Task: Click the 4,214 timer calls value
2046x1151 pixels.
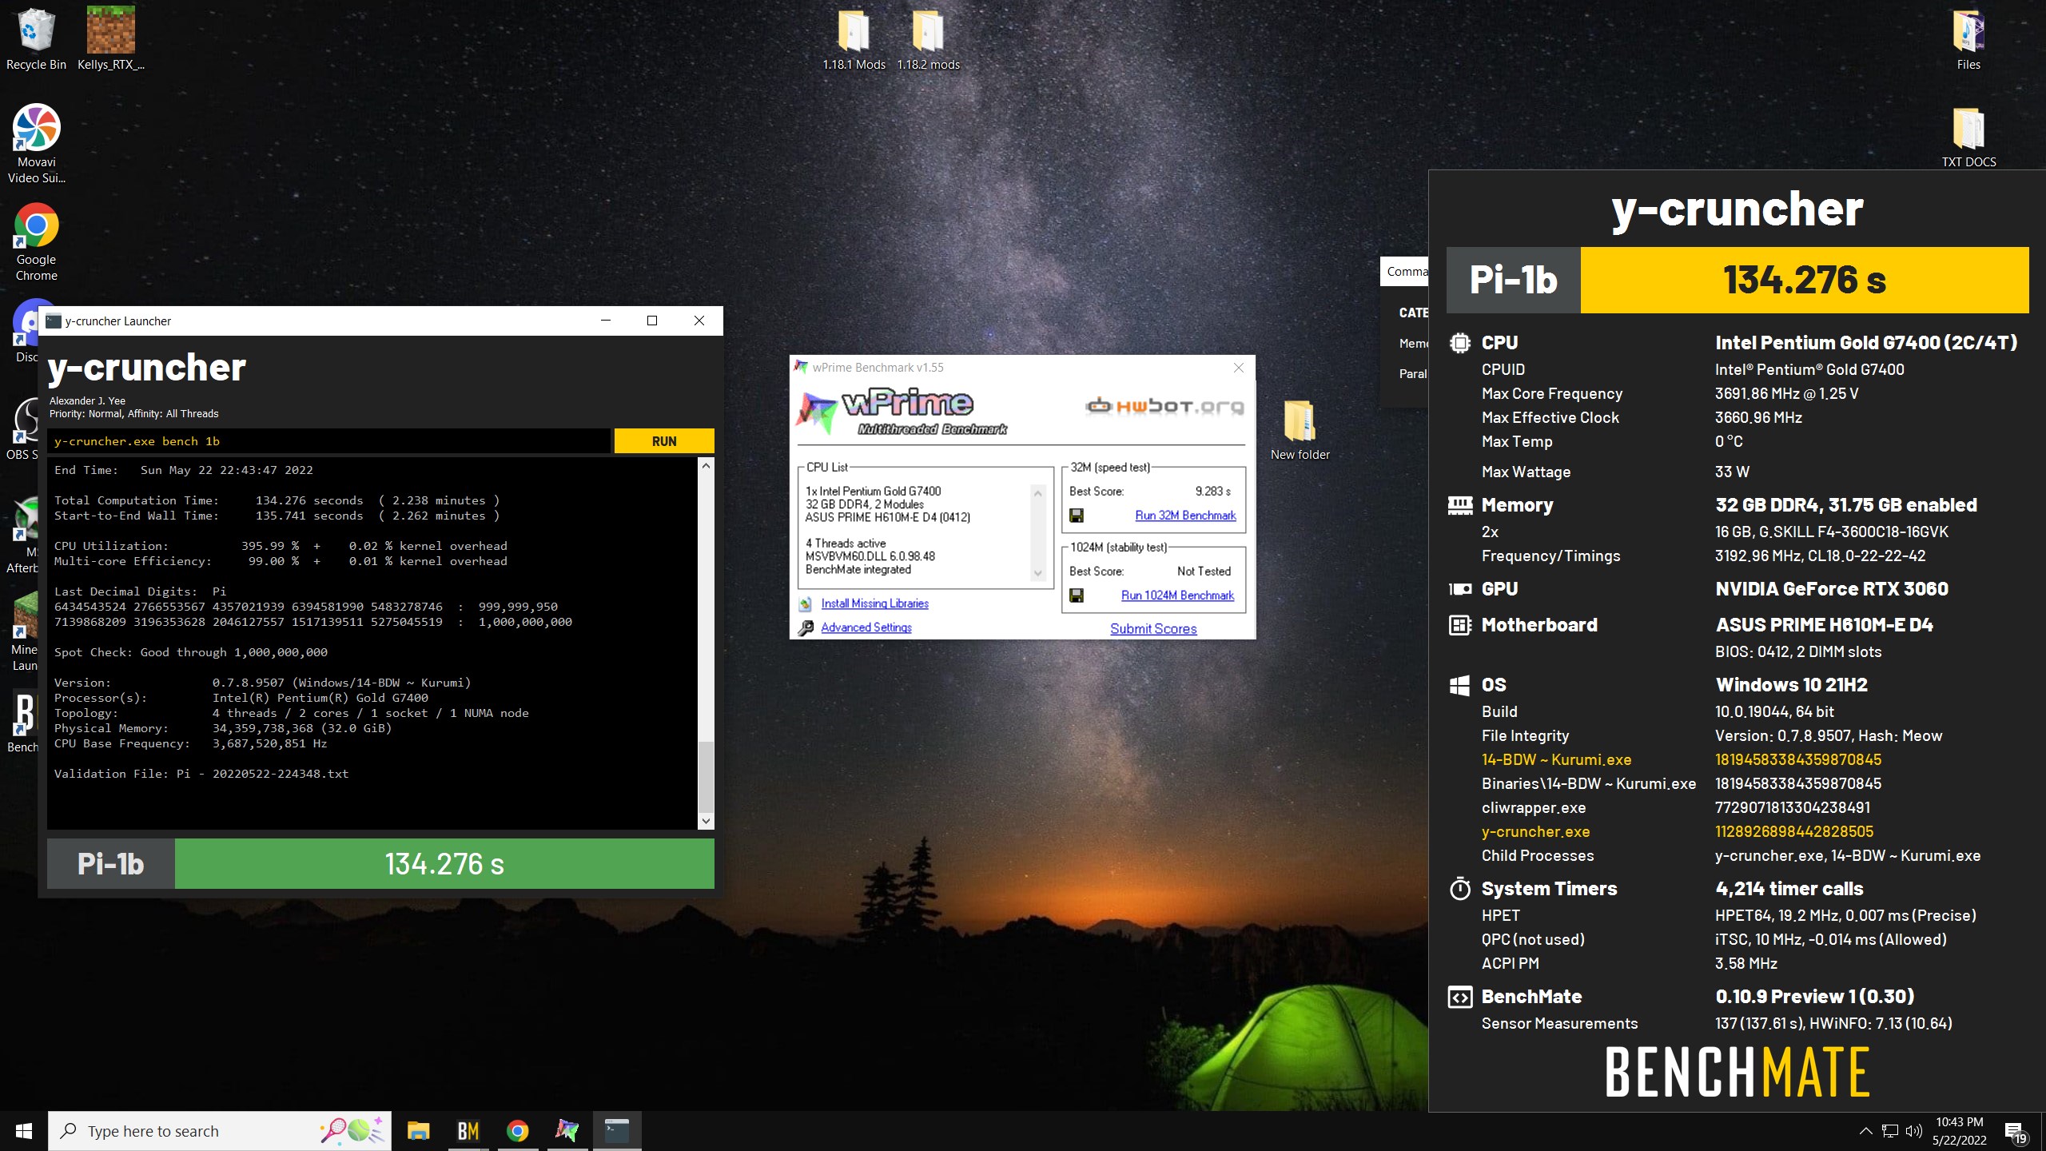Action: pos(1789,889)
